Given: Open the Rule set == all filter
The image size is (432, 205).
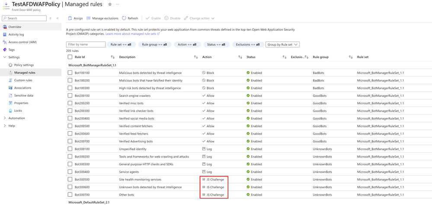Looking at the screenshot, I should [121, 44].
